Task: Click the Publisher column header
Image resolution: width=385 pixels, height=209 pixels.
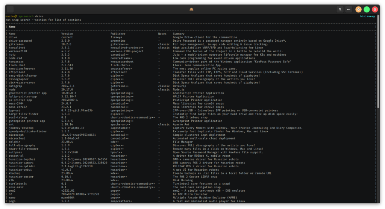Action: pyautogui.click(x=118, y=34)
